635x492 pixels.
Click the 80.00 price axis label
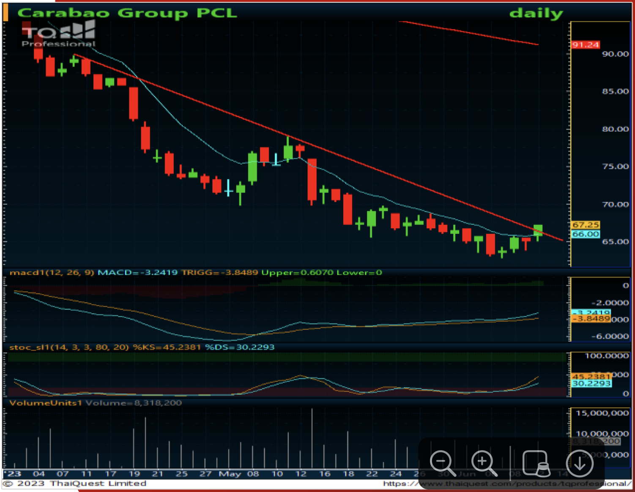pos(615,129)
